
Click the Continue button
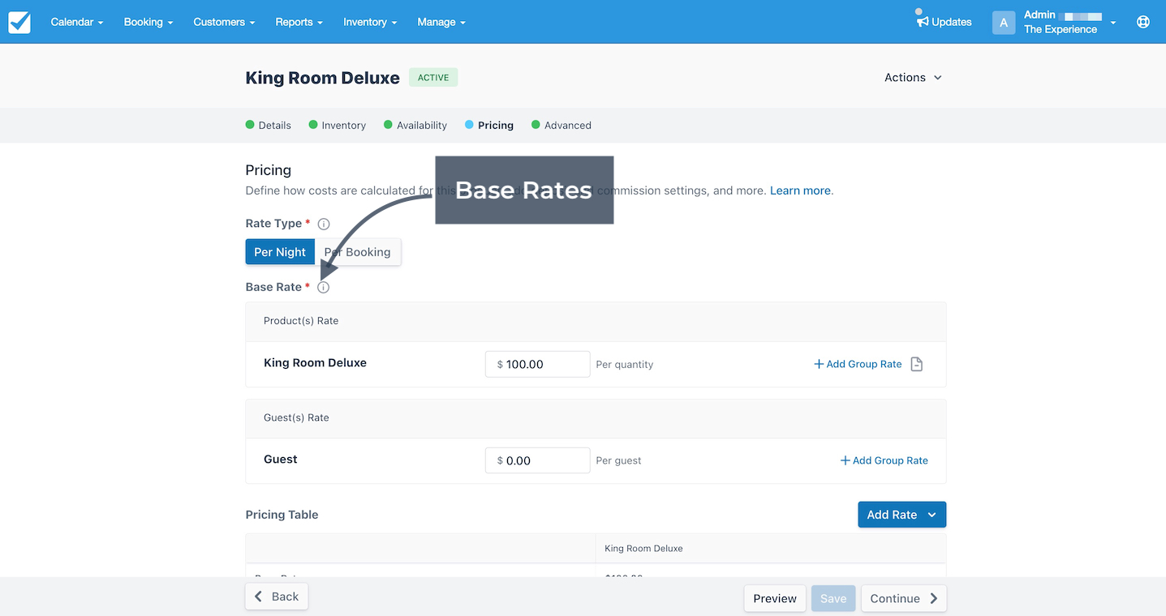pyautogui.click(x=904, y=598)
